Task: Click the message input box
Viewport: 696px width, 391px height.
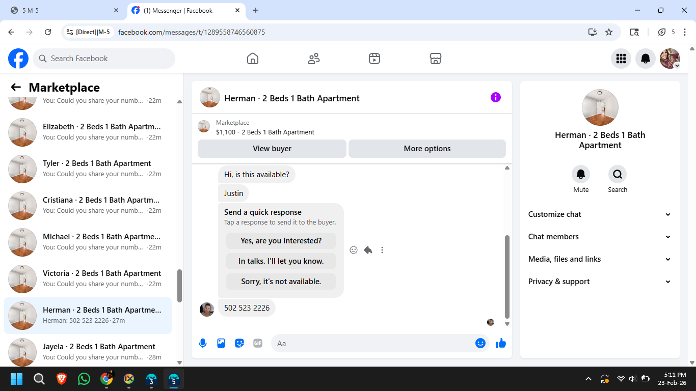Action: tap(380, 343)
